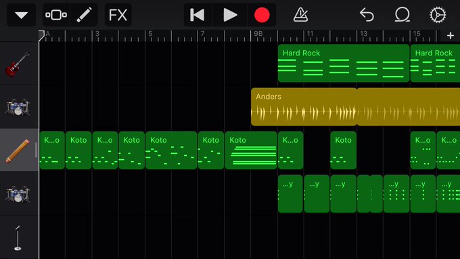Tap bar 9B marker in ruler
The image size is (460, 259).
pyautogui.click(x=258, y=34)
